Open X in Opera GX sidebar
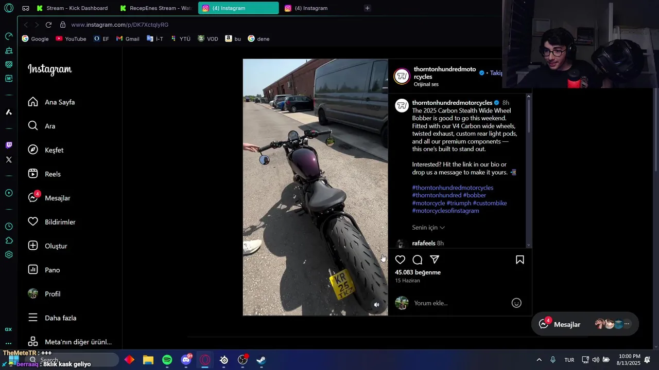 tap(9, 159)
